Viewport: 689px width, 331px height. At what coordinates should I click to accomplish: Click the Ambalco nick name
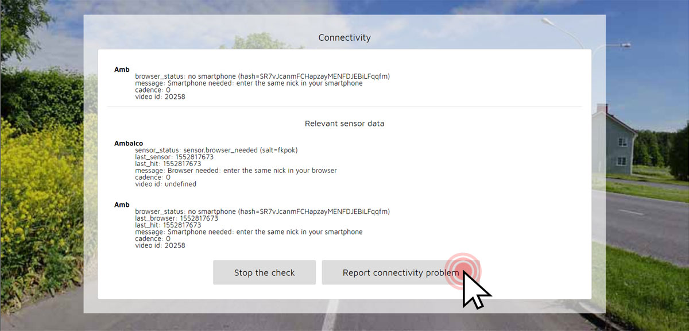click(129, 143)
